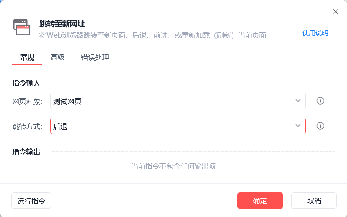The height and width of the screenshot is (217, 347).
Task: Select the 测试网页 value in the combo box
Action: [x=68, y=101]
